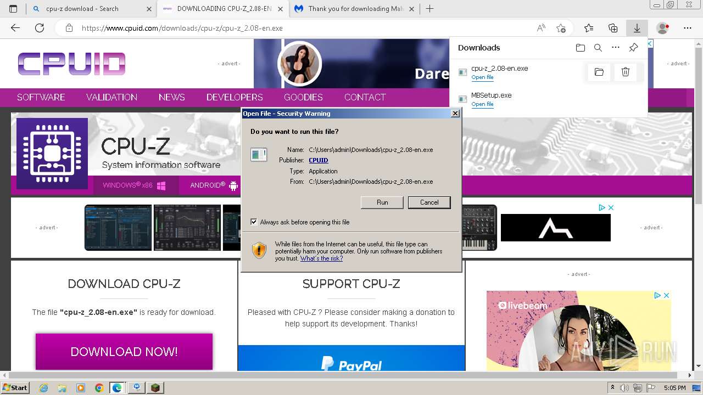Click the CPU-Z chip logo image
703x395 pixels.
(x=52, y=154)
